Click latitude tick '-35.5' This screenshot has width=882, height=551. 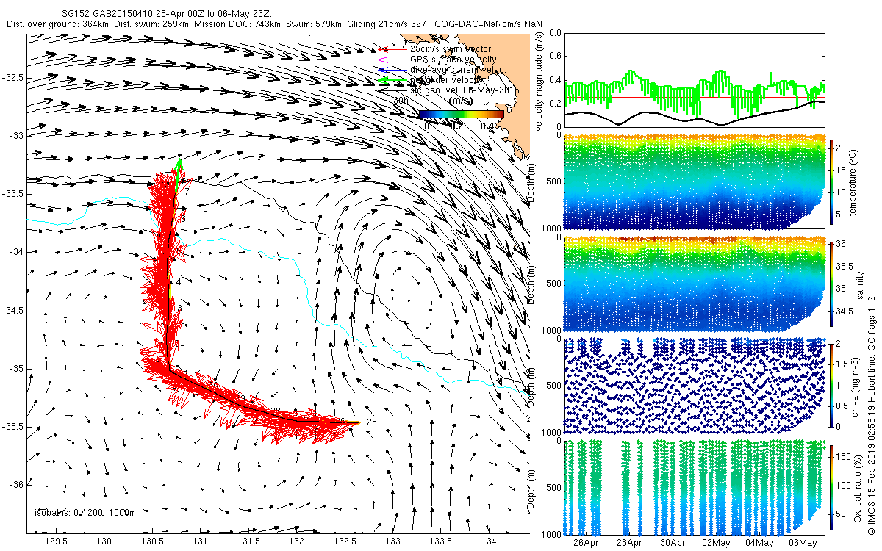point(12,426)
